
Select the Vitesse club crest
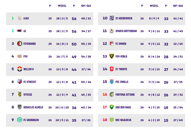(x=19, y=94)
